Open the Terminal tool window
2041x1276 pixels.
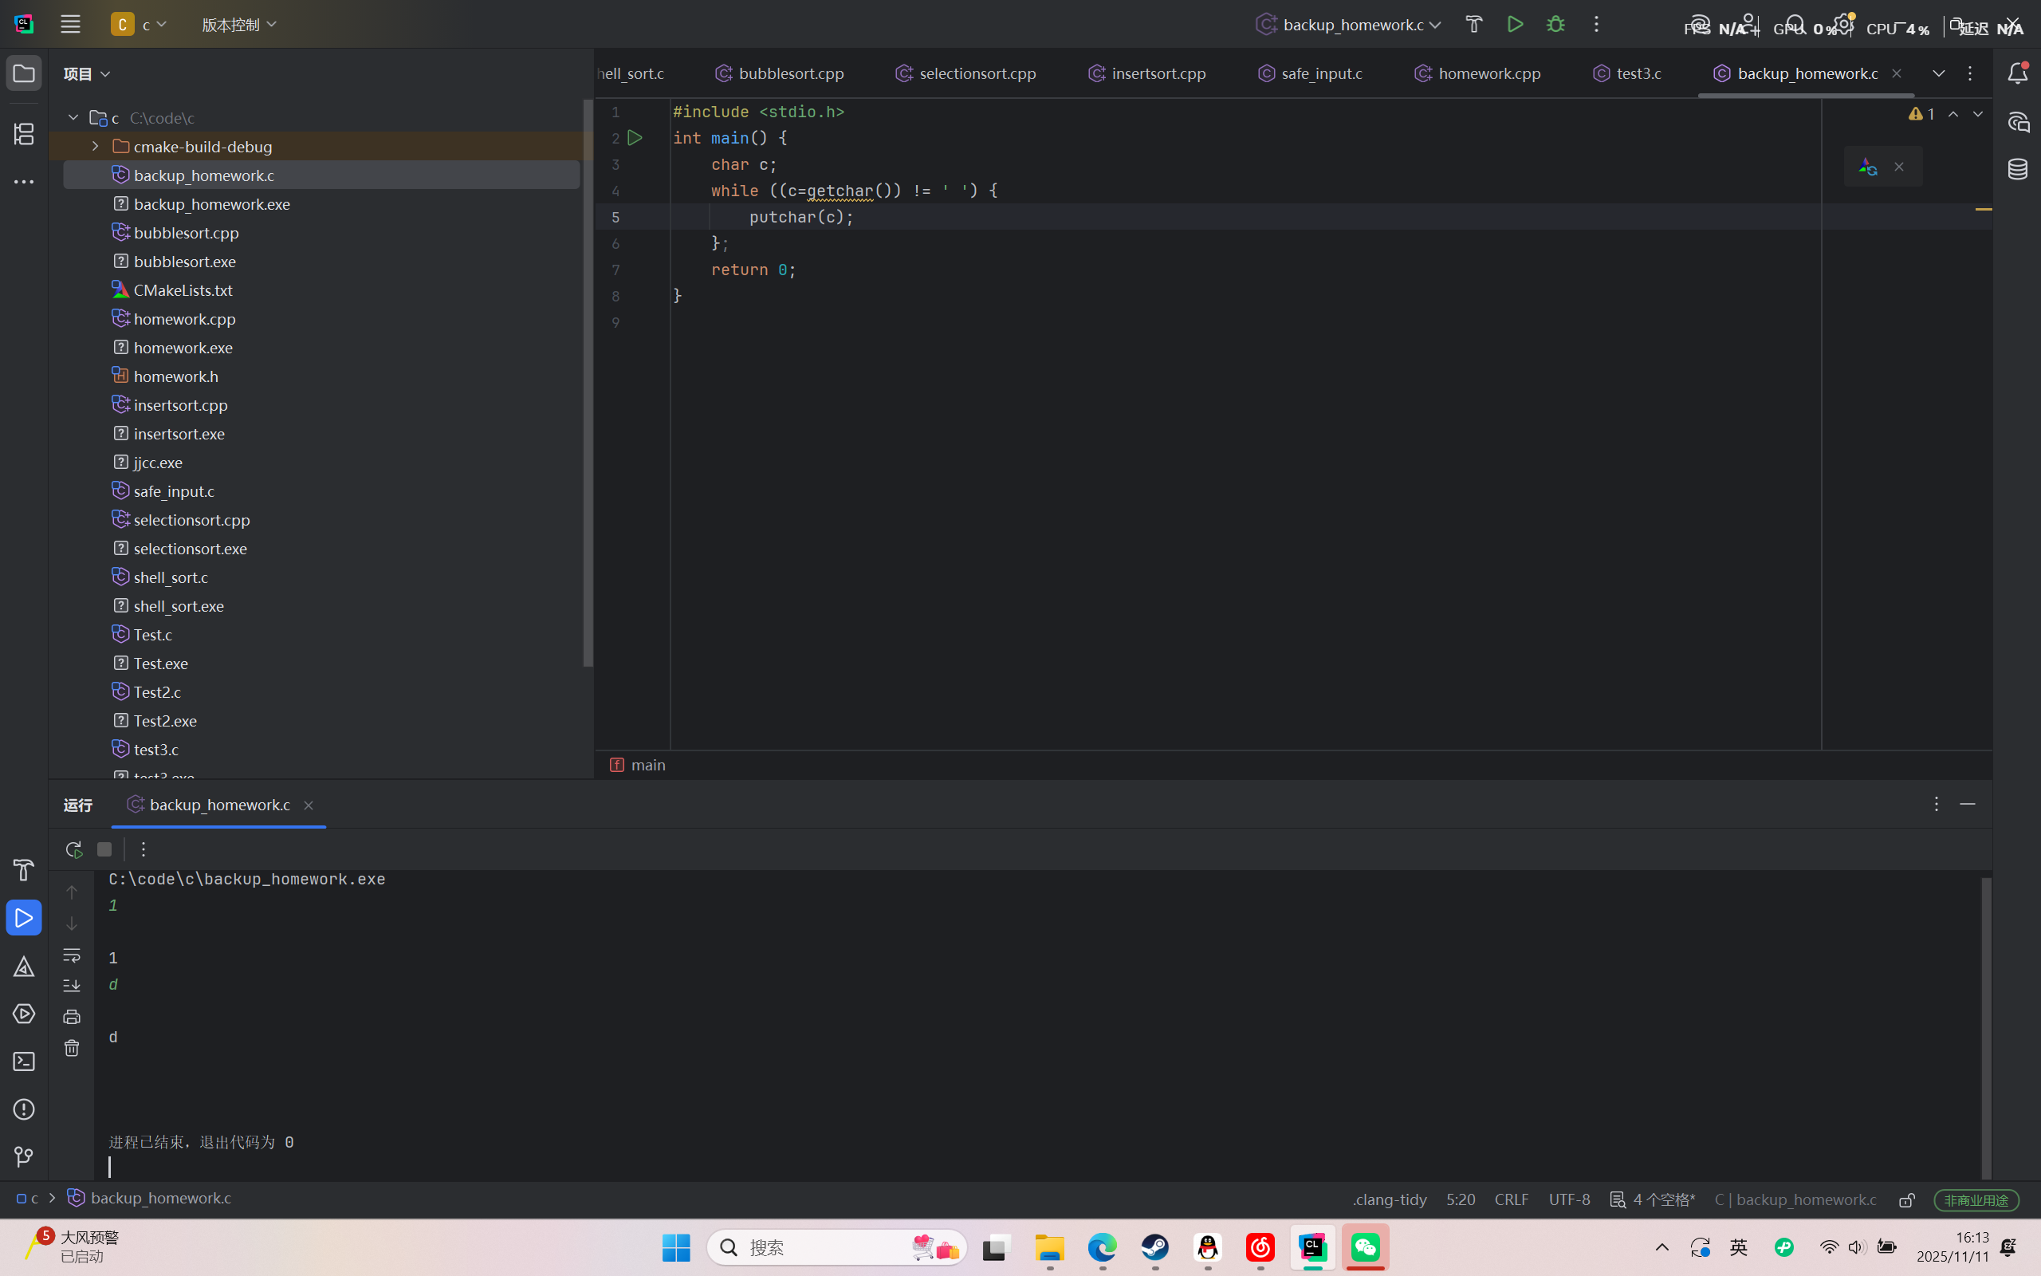24,1061
